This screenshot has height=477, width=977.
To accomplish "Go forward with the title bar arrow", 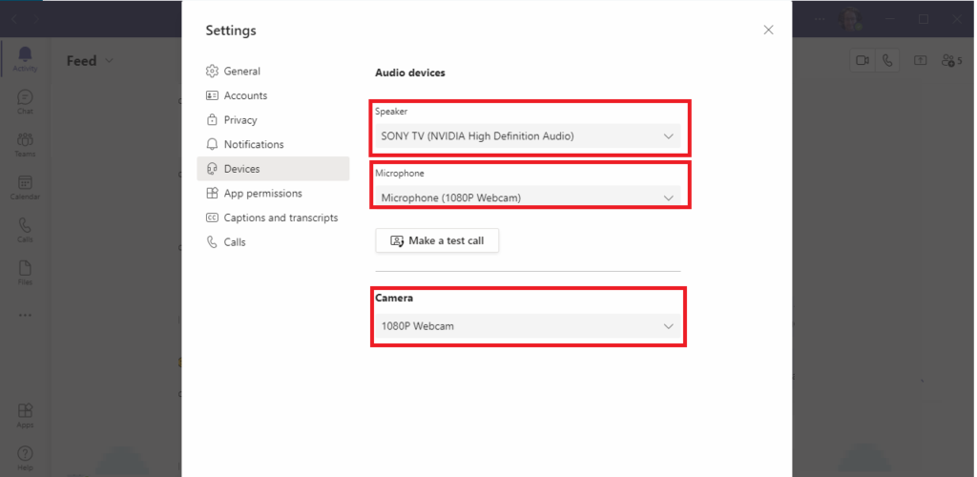I will (x=36, y=19).
